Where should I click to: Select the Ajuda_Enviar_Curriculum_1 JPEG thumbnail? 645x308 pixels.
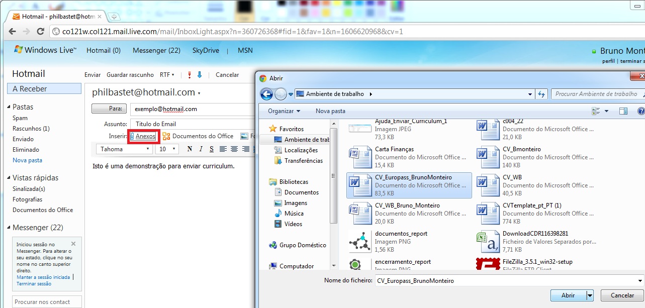[360, 128]
